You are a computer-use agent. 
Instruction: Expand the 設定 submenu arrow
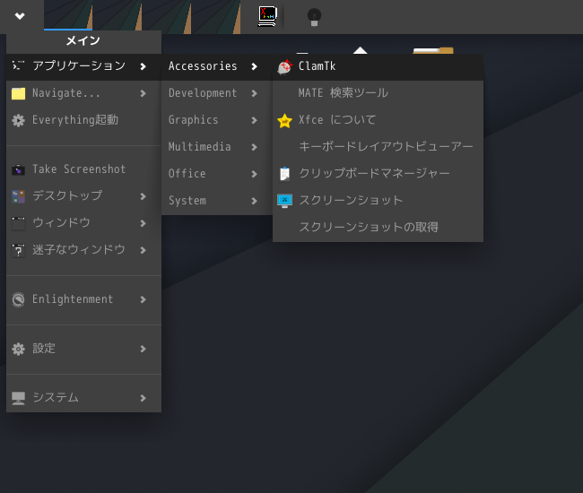[x=144, y=349]
